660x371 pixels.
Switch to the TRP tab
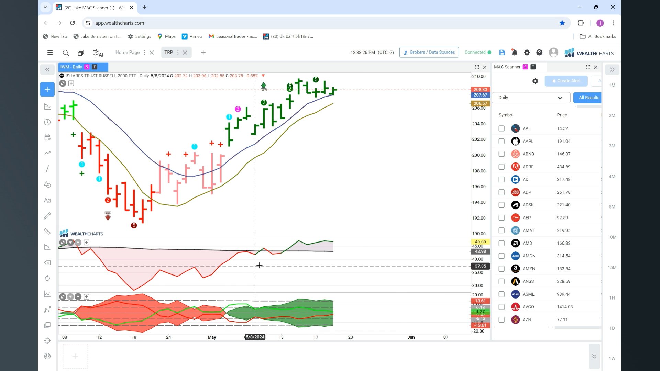tap(168, 52)
